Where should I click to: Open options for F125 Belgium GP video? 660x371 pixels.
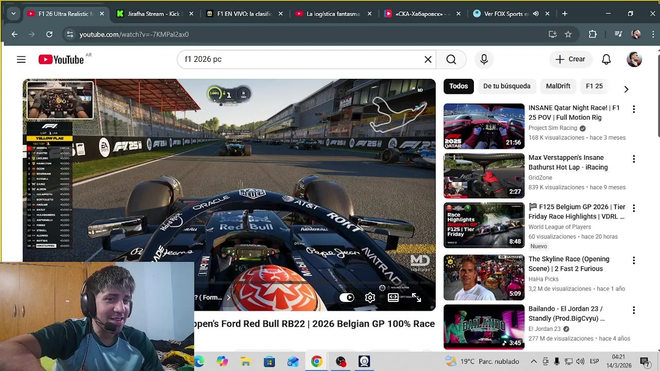pyautogui.click(x=634, y=208)
